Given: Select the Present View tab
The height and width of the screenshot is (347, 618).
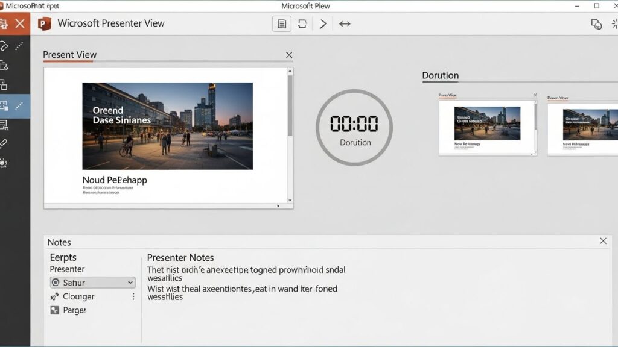Looking at the screenshot, I should pos(69,55).
